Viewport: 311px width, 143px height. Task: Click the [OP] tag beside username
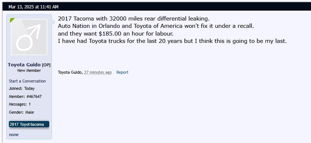coord(46,65)
